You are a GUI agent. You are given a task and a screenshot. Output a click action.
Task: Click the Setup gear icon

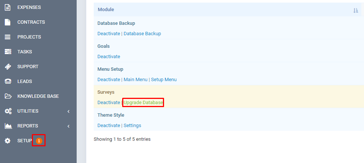click(x=7, y=141)
